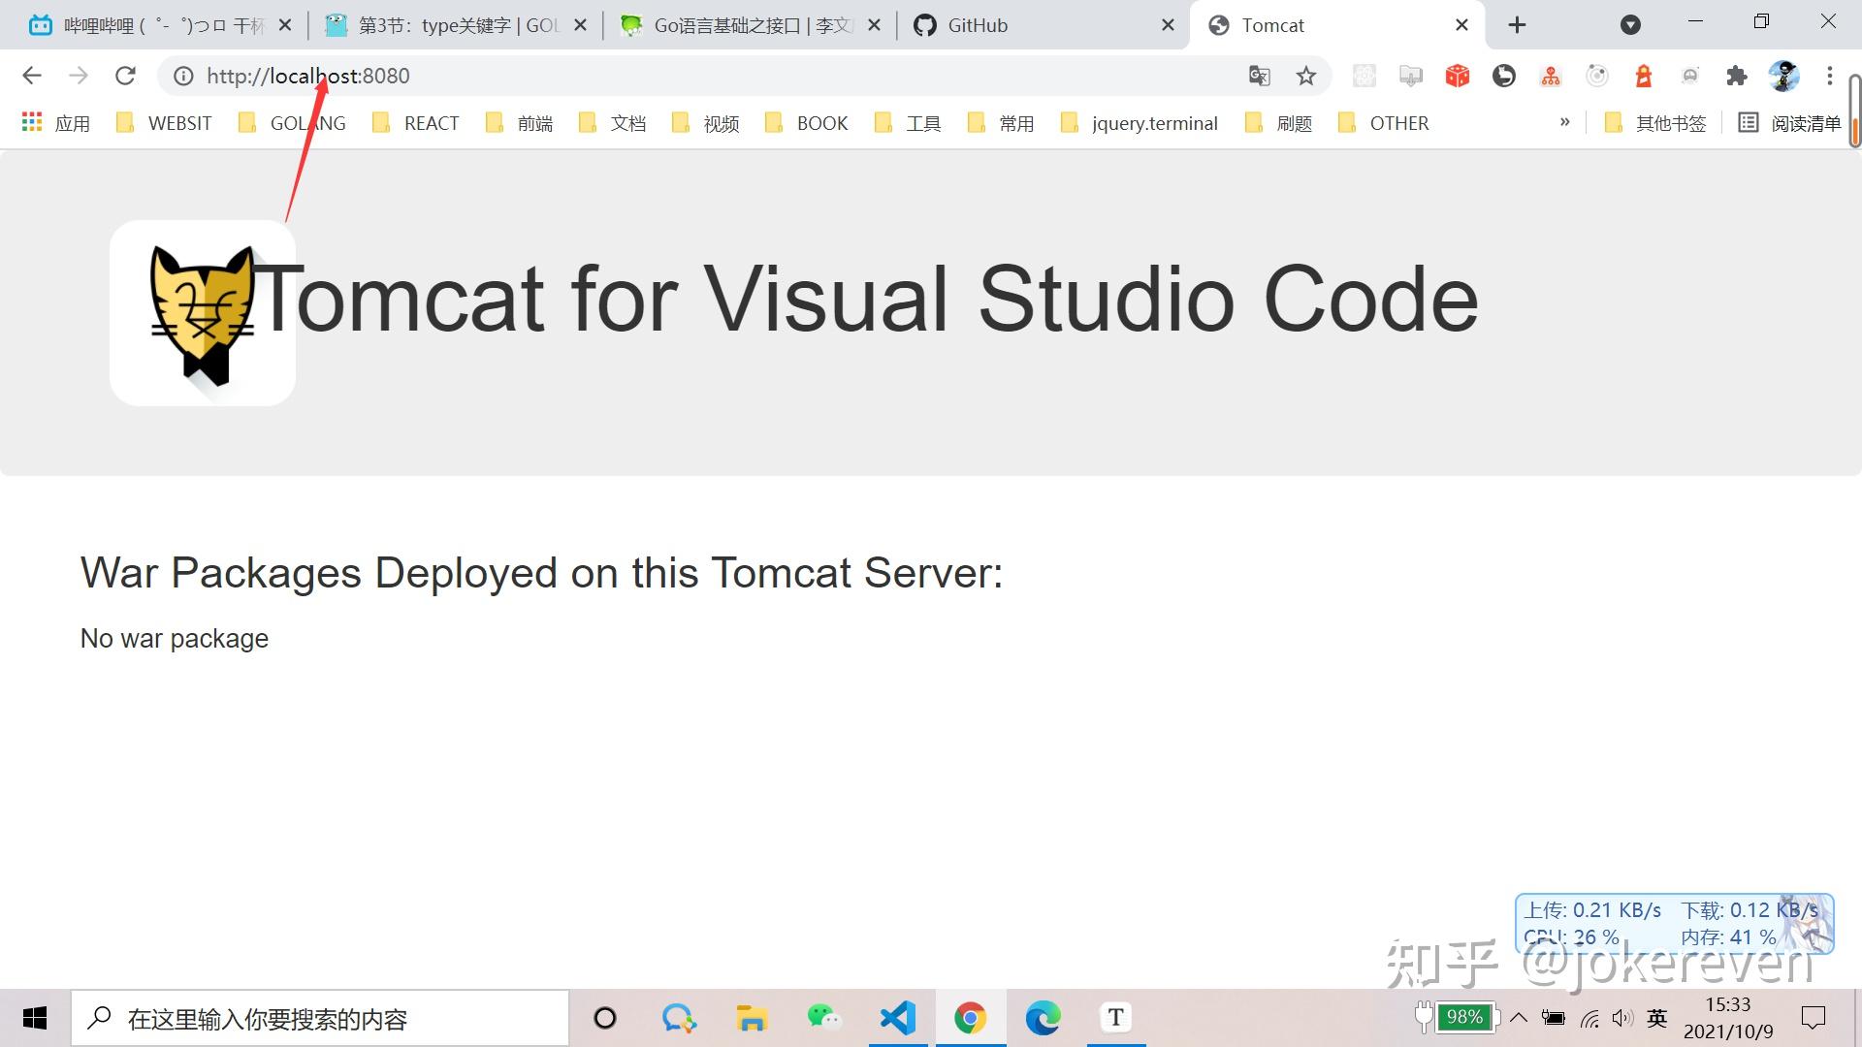
Task: Check CPU usage in the network monitor overlay
Action: click(x=1571, y=936)
